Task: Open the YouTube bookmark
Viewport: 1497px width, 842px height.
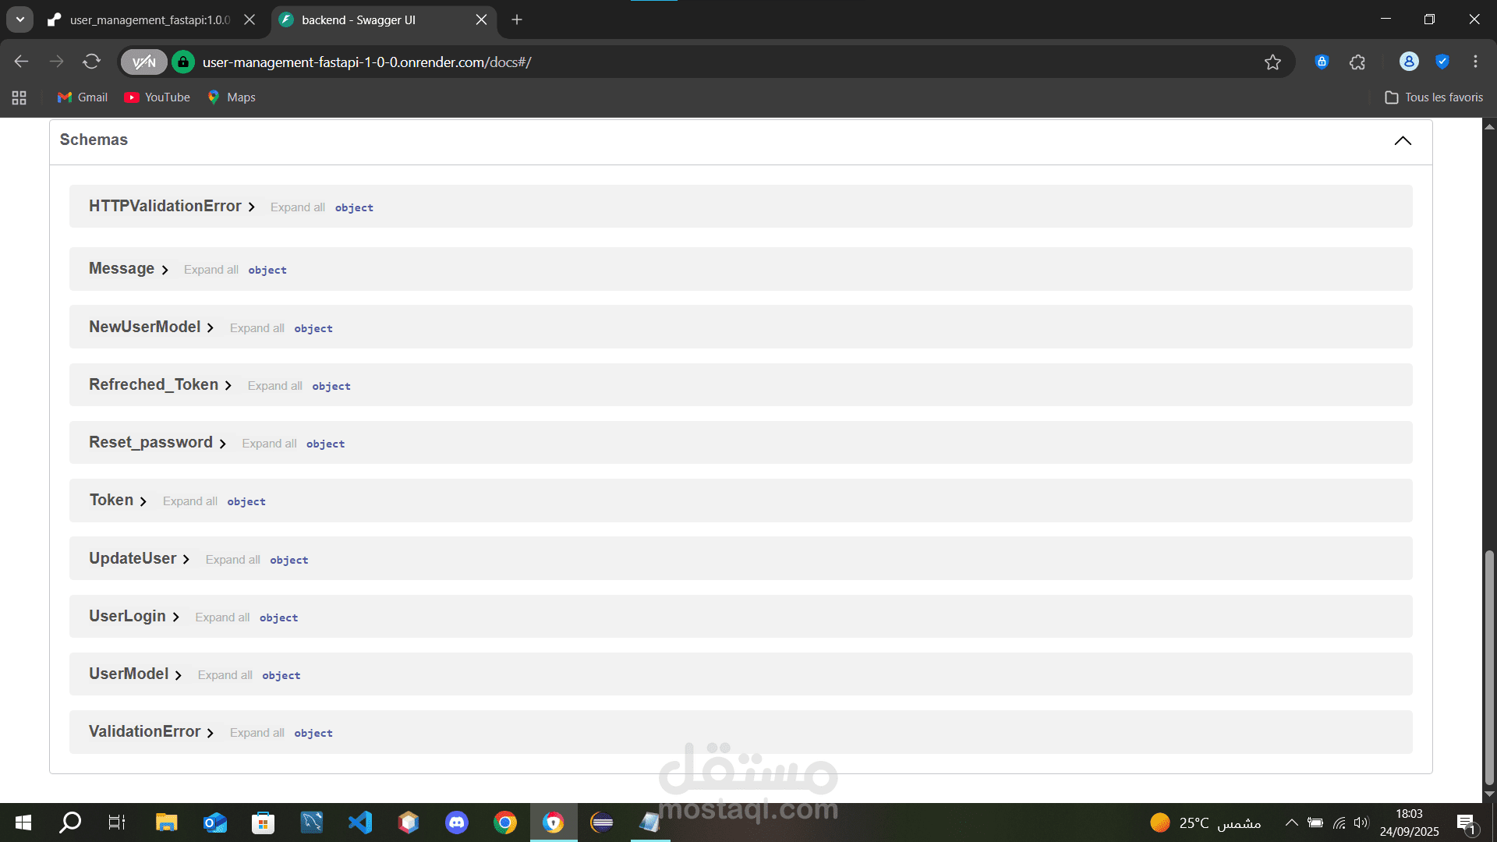Action: (x=157, y=97)
